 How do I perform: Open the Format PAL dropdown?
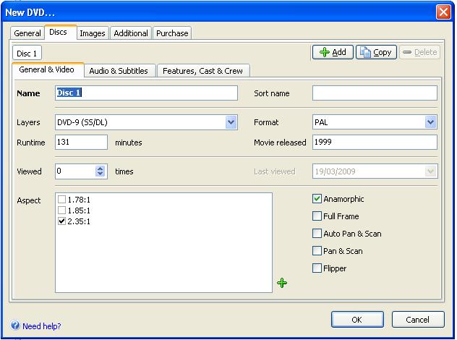[430, 122]
